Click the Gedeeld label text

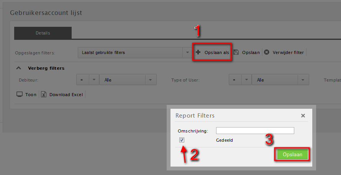225,140
